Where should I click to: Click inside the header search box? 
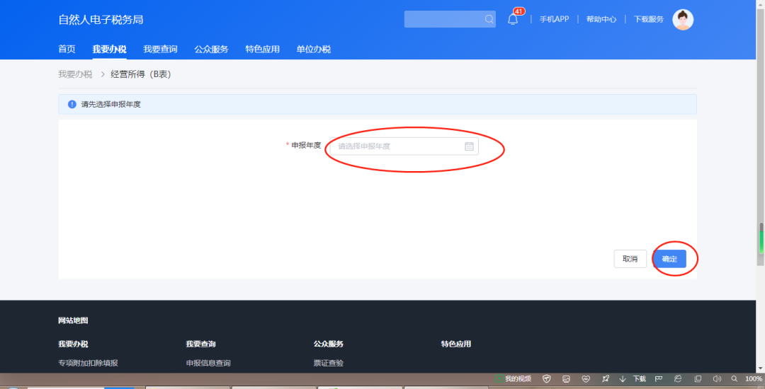443,20
